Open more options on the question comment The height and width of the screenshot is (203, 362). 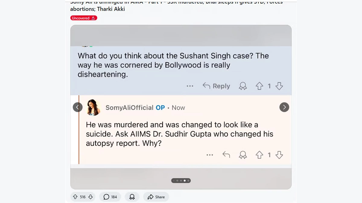190,86
